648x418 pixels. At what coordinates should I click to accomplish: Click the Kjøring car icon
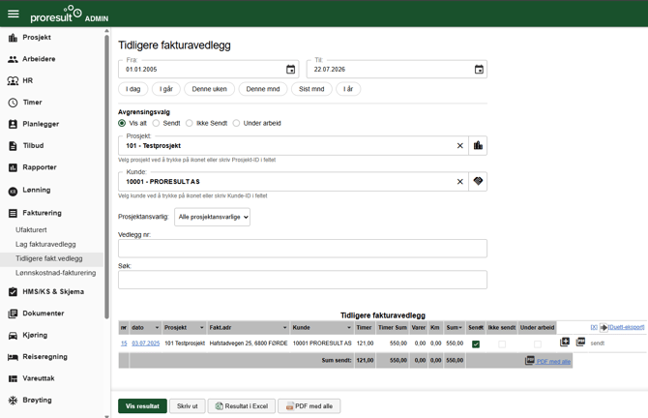pyautogui.click(x=13, y=336)
